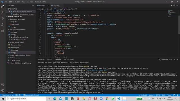This screenshot has width=180, height=101.
Task: Open the Search view in activity bar
Action: pyautogui.click(x=3, y=12)
